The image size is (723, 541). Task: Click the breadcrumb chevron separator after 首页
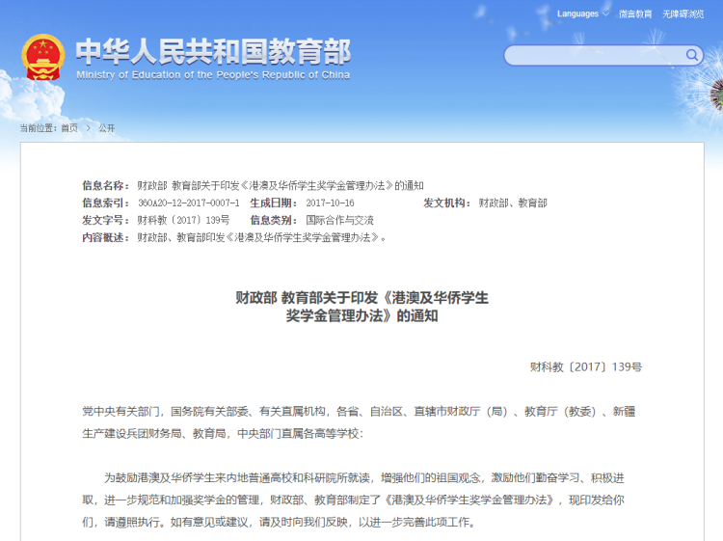(x=88, y=128)
